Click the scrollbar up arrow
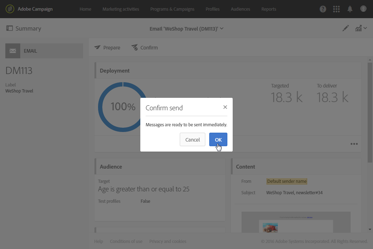This screenshot has height=249, width=373. point(370,60)
